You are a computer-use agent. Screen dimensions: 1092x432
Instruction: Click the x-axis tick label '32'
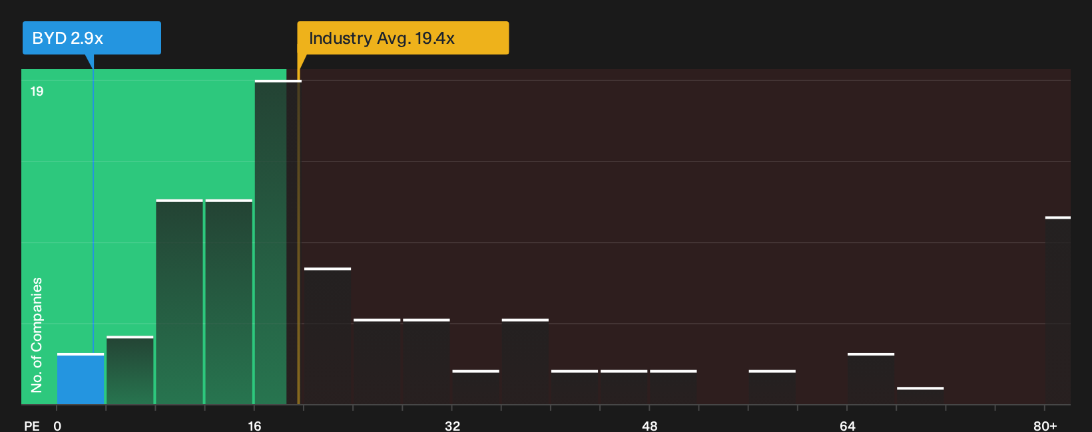point(452,426)
